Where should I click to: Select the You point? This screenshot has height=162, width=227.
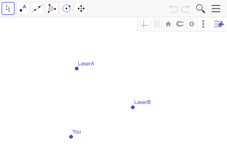[x=71, y=137]
